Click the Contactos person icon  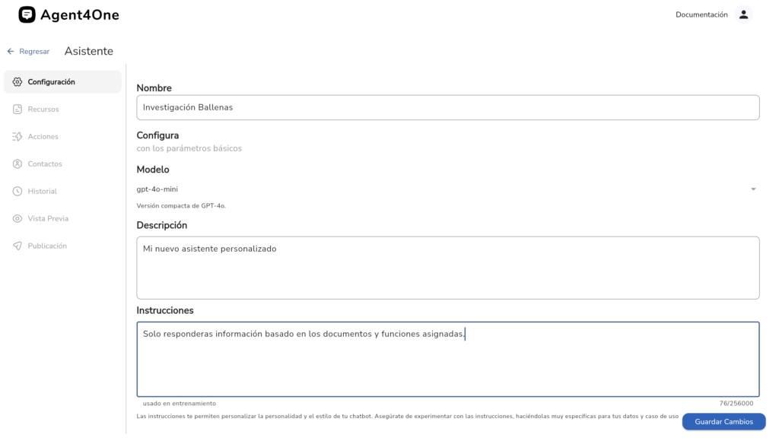point(17,164)
